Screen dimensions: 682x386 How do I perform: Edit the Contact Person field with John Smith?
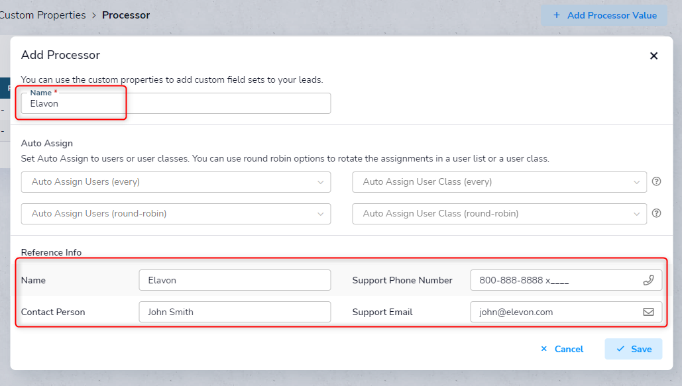coord(235,312)
